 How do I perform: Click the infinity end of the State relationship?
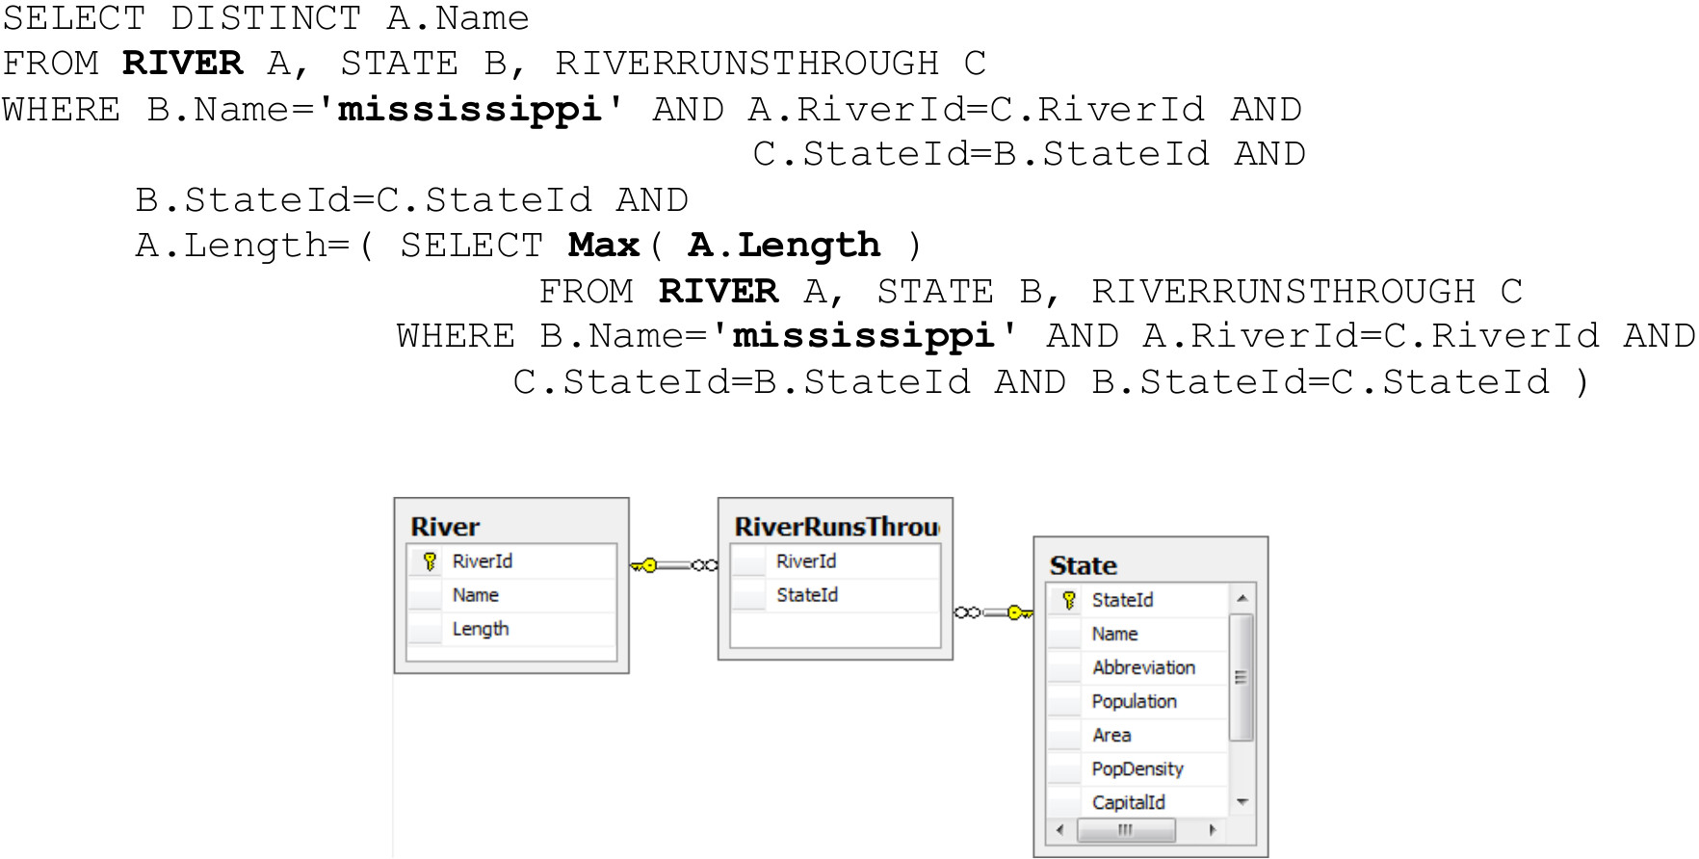pyautogui.click(x=966, y=612)
